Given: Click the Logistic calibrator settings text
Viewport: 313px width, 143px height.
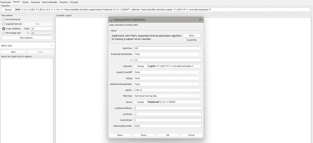Looking at the screenshot, I should (174, 66).
